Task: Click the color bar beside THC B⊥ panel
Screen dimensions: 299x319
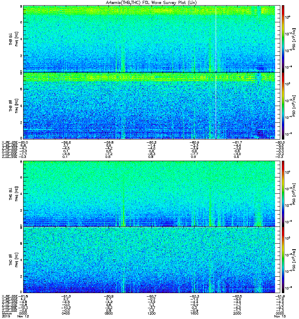Action: point(283,194)
